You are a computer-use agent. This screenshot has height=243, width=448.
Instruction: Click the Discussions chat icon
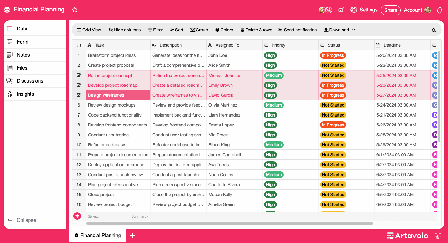tap(10, 81)
